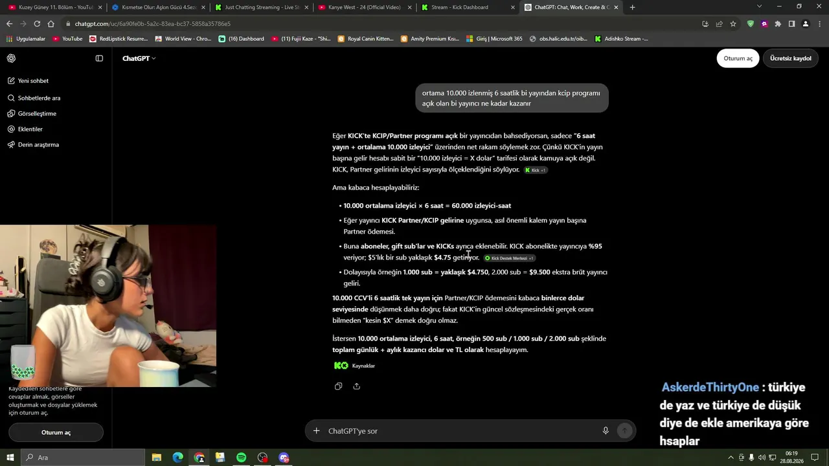
Task: Open Microsoft Edge from taskbar
Action: tap(178, 458)
